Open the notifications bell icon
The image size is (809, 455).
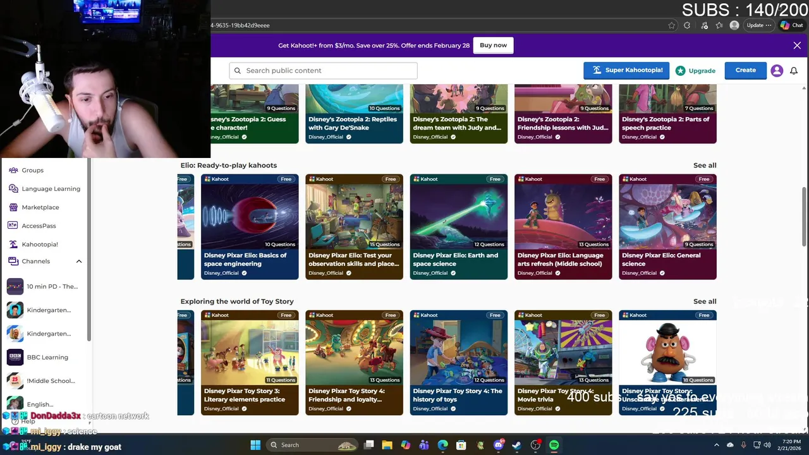click(794, 71)
